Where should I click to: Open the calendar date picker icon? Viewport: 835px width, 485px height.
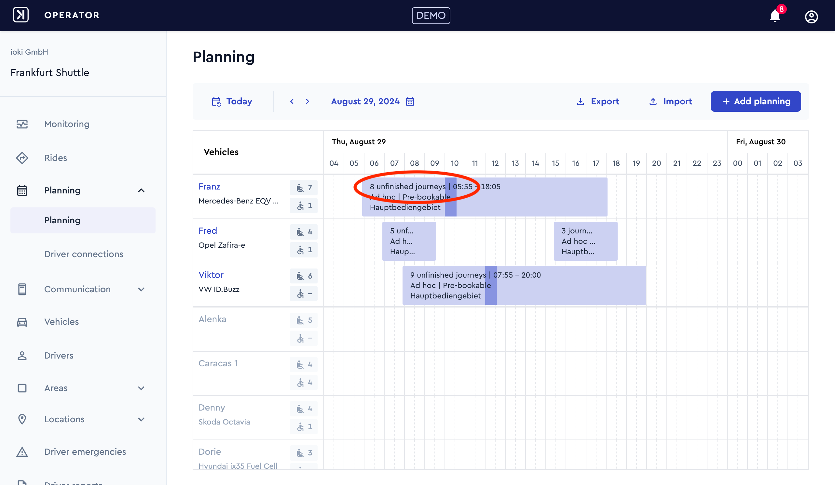click(410, 101)
